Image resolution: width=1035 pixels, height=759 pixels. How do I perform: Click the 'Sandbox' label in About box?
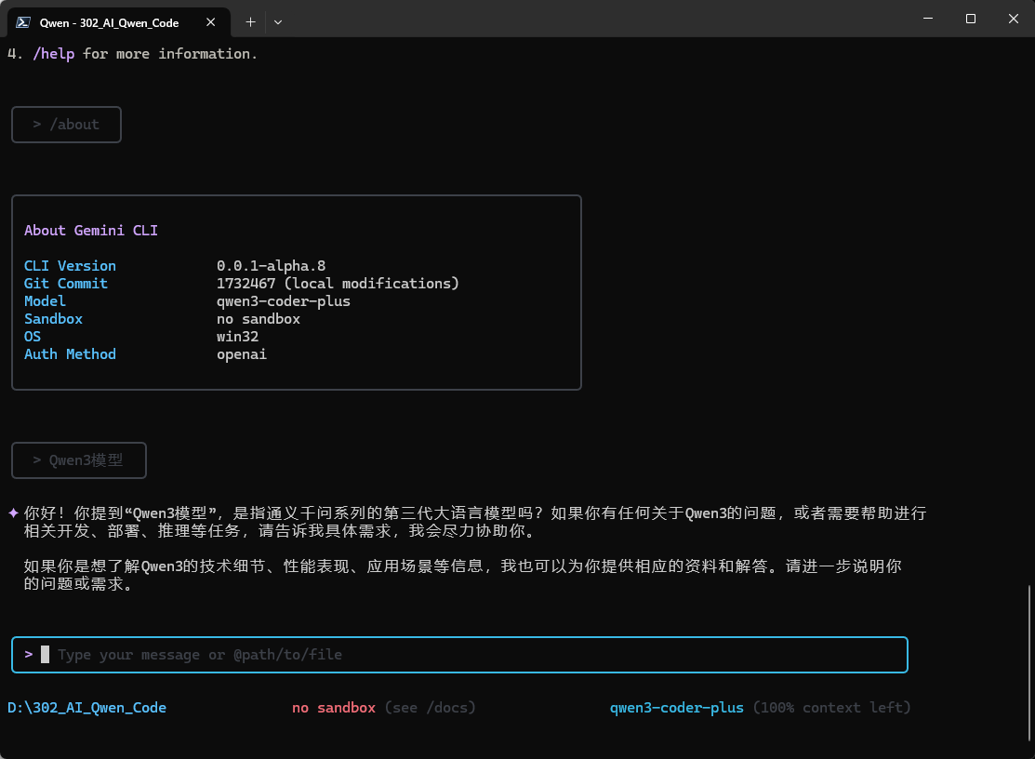click(53, 319)
